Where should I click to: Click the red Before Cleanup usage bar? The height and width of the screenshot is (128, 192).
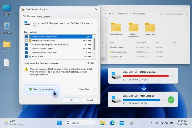[x=146, y=76]
